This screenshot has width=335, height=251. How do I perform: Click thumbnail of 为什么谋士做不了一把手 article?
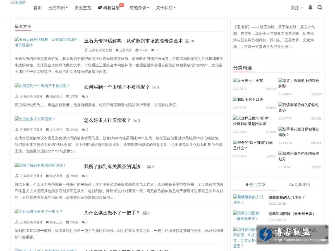coord(39,211)
